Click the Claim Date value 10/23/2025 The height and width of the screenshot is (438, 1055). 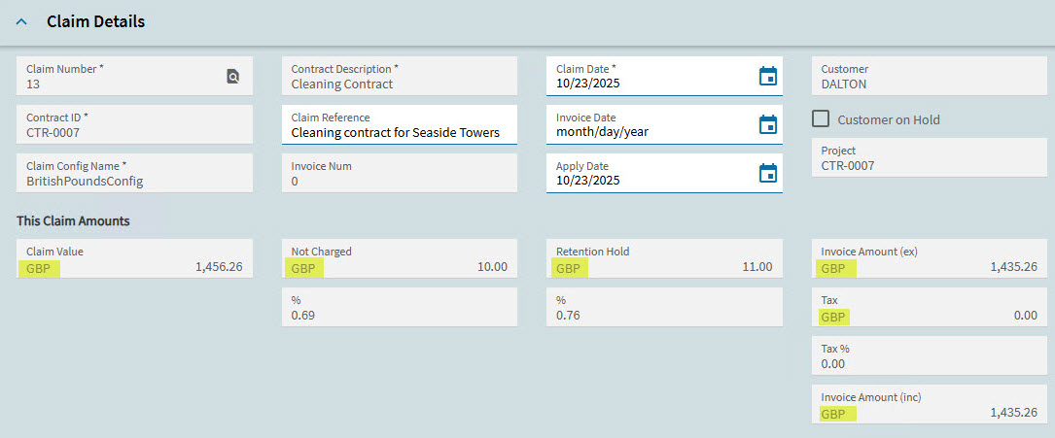pos(588,84)
